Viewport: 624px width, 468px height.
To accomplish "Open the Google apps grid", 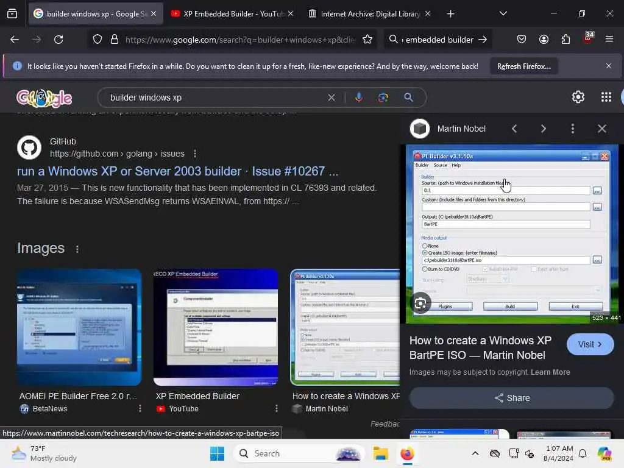I will 606,97.
